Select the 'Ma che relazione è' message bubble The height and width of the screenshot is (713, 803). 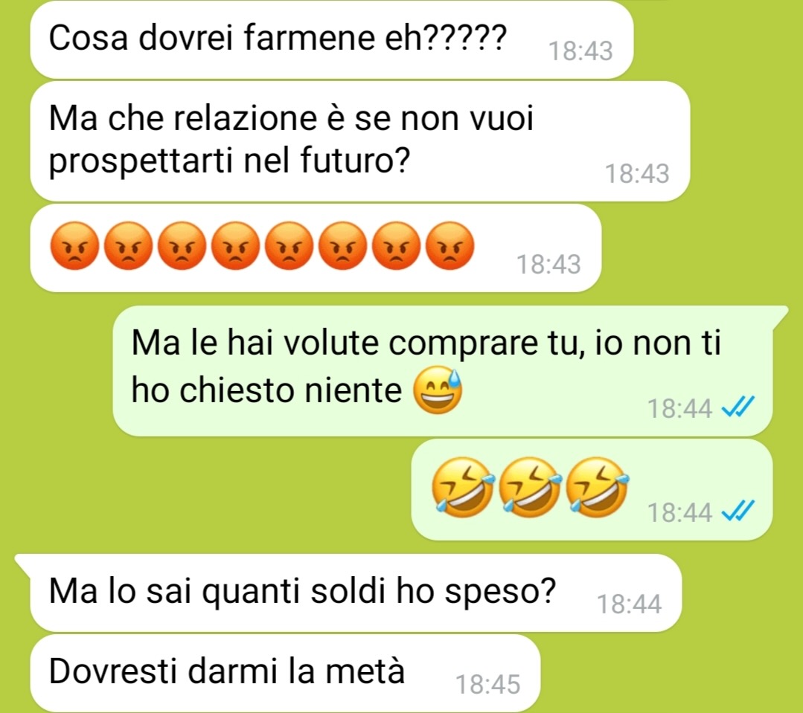(x=360, y=141)
